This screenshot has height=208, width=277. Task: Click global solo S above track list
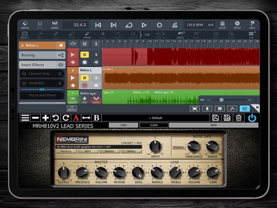tap(96, 44)
